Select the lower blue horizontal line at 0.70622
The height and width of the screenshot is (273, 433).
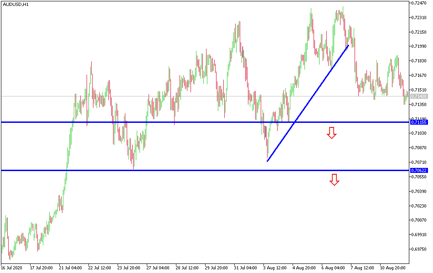click(x=205, y=171)
